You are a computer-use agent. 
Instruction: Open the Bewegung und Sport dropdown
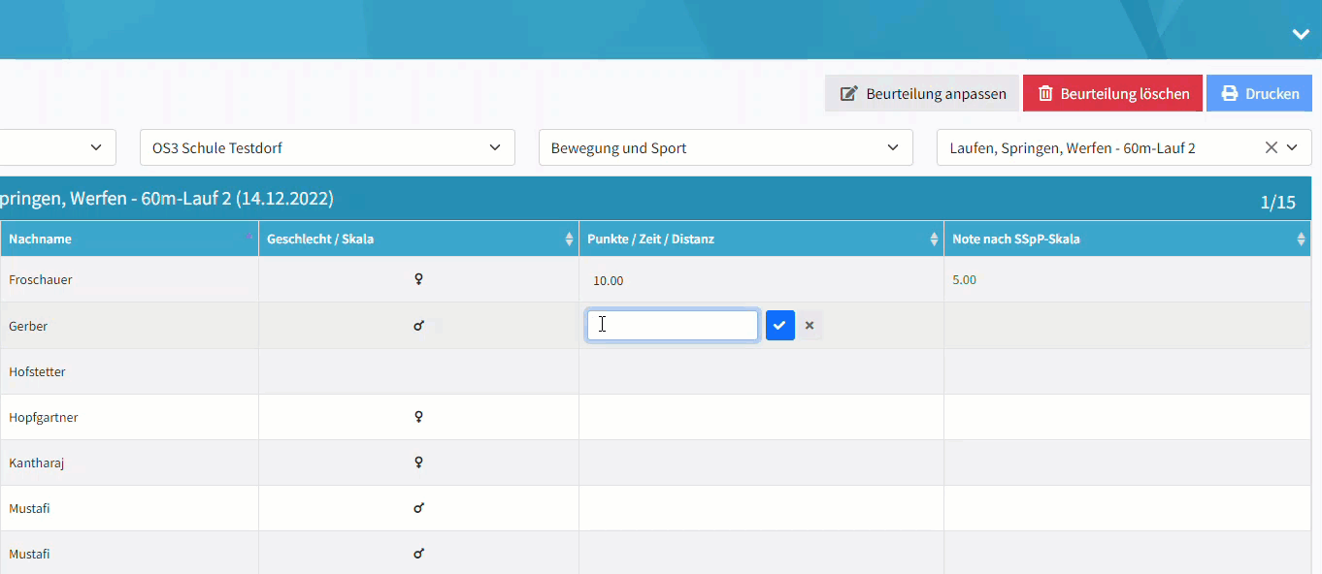tap(726, 147)
